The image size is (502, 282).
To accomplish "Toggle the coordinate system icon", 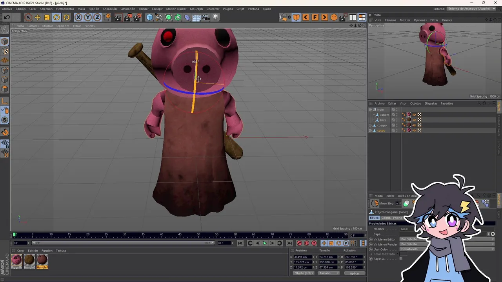I will pyautogui.click(x=107, y=17).
